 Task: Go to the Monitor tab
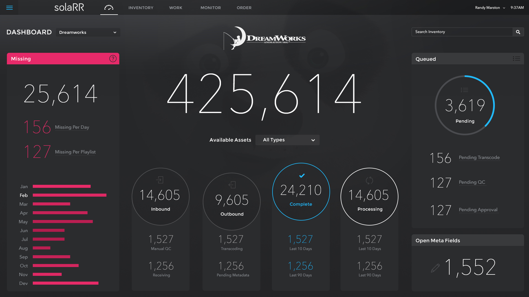[211, 8]
